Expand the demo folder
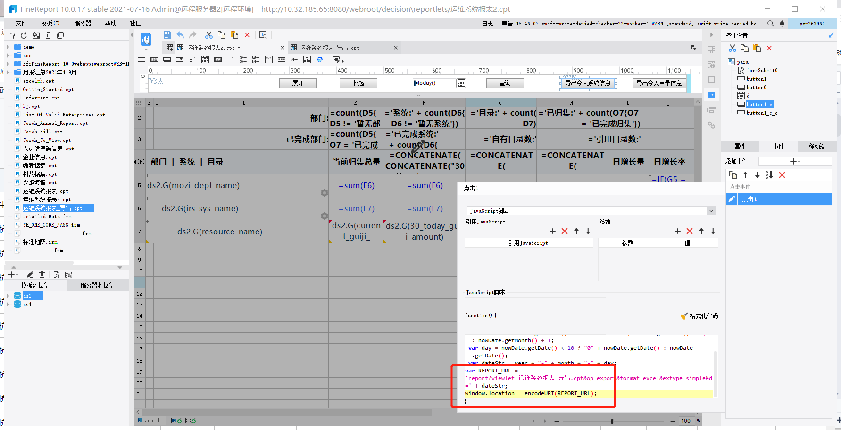 (8, 47)
